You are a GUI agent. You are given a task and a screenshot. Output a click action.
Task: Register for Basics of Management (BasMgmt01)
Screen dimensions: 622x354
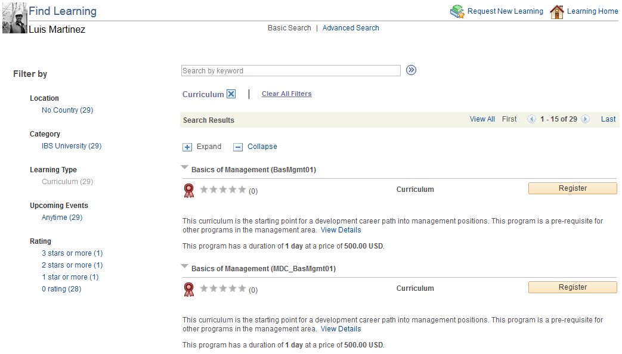click(572, 188)
